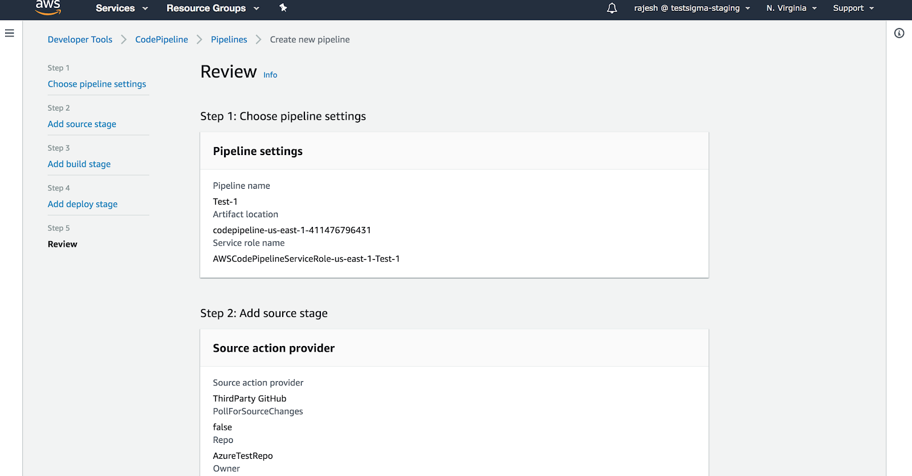The height and width of the screenshot is (476, 912).
Task: Click artifact location codepipeline-us-east-1-411476796431
Action: point(292,230)
